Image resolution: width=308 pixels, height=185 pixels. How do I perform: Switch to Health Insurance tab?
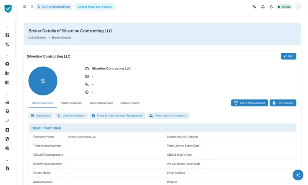pyautogui.click(x=71, y=103)
